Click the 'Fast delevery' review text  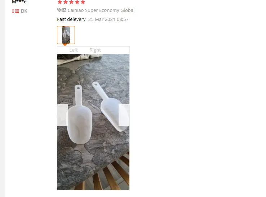[x=71, y=19]
